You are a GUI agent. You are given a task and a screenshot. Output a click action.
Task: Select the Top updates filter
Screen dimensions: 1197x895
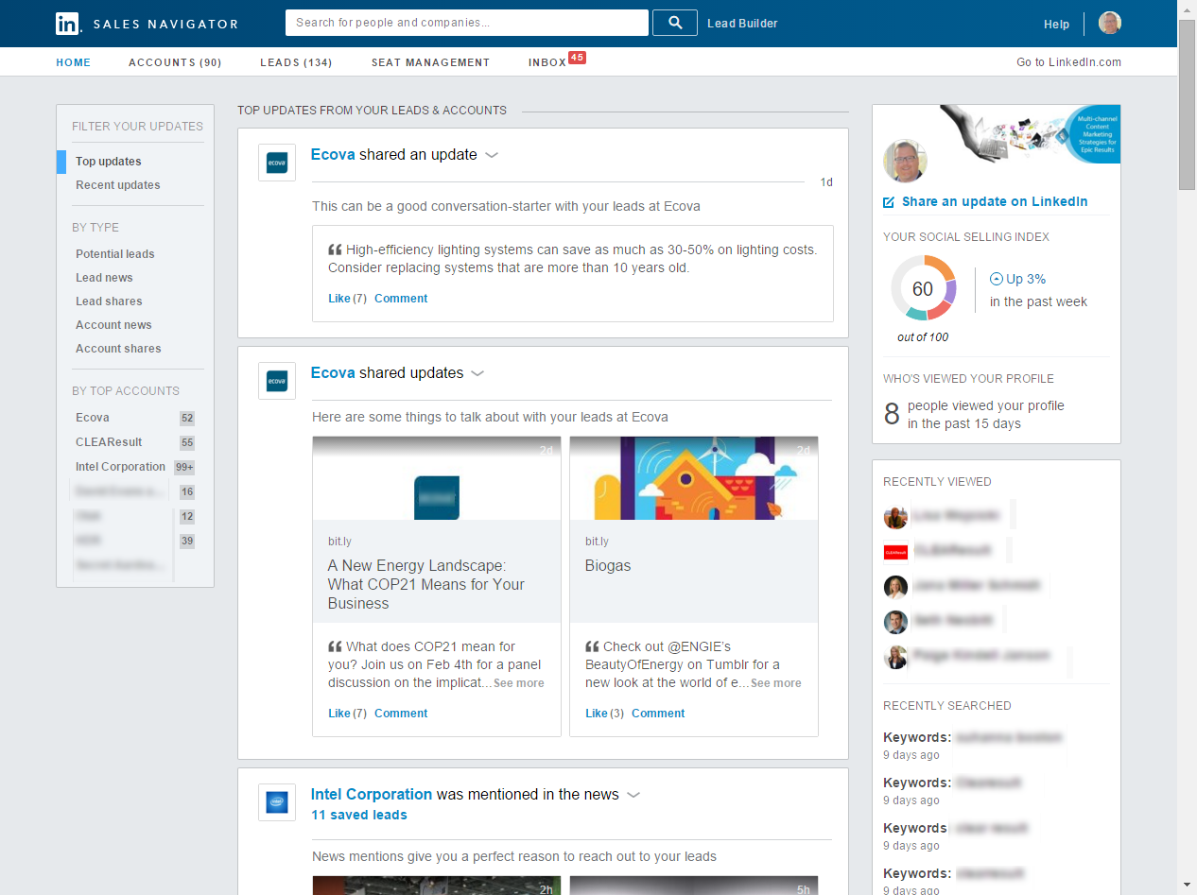click(x=109, y=162)
